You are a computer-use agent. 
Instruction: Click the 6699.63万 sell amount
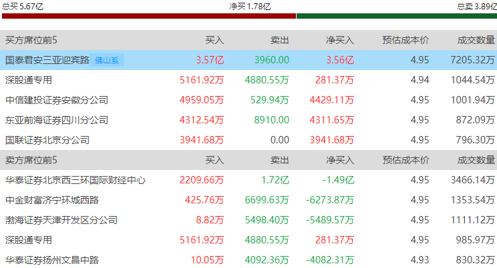267,200
